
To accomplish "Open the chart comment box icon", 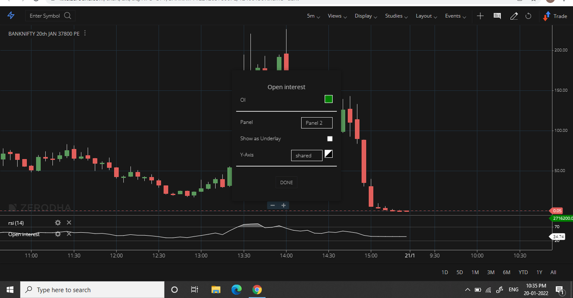I will click(x=497, y=16).
